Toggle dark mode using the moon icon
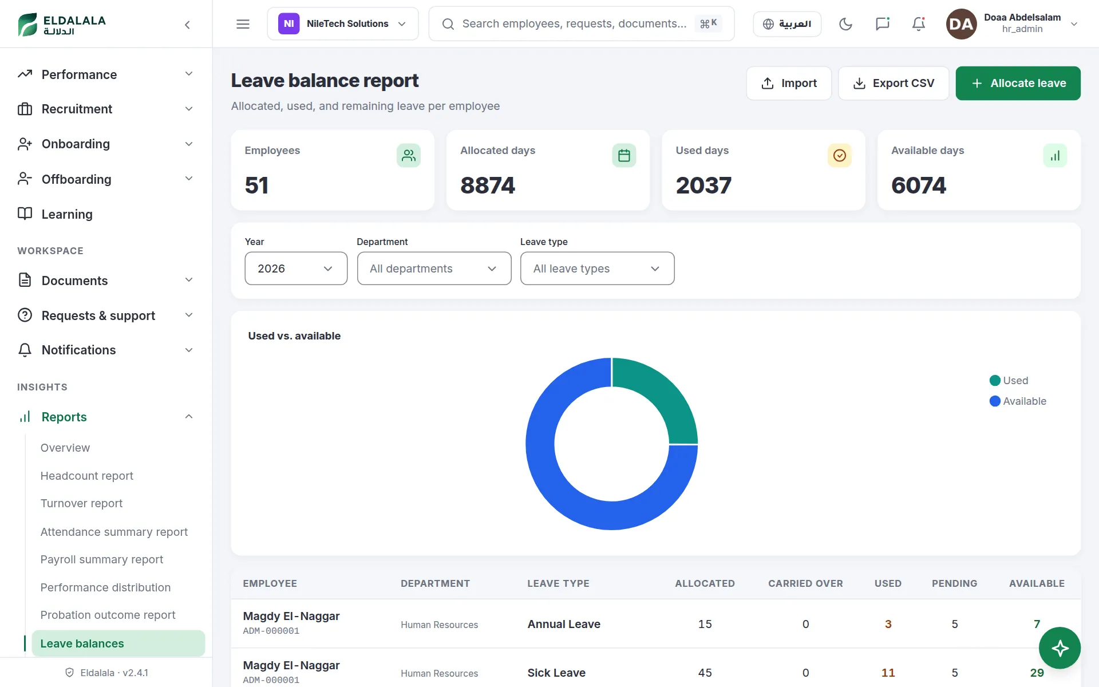 pyautogui.click(x=845, y=24)
